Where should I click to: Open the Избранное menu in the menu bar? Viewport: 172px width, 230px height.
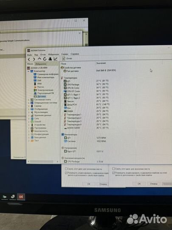pos(54,54)
